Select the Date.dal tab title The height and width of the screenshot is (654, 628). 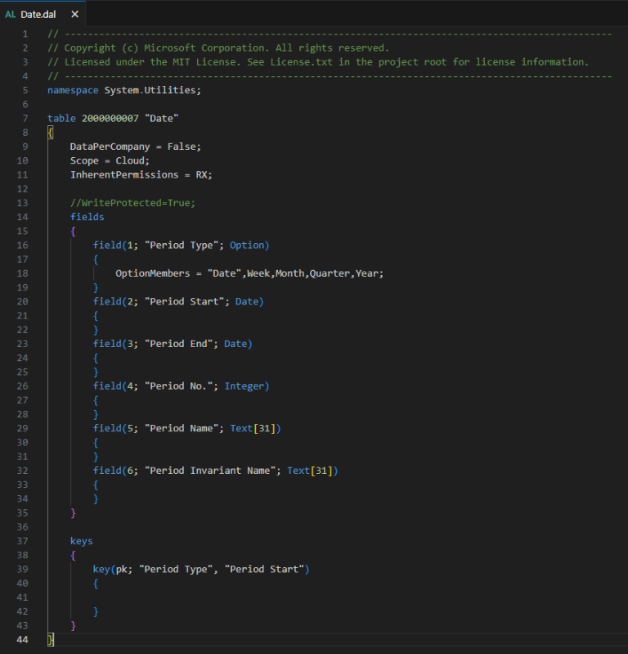click(x=38, y=15)
